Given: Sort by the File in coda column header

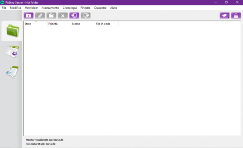Looking at the screenshot, I should coord(107,24).
